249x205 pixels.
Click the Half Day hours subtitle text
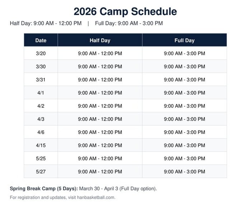(x=46, y=24)
